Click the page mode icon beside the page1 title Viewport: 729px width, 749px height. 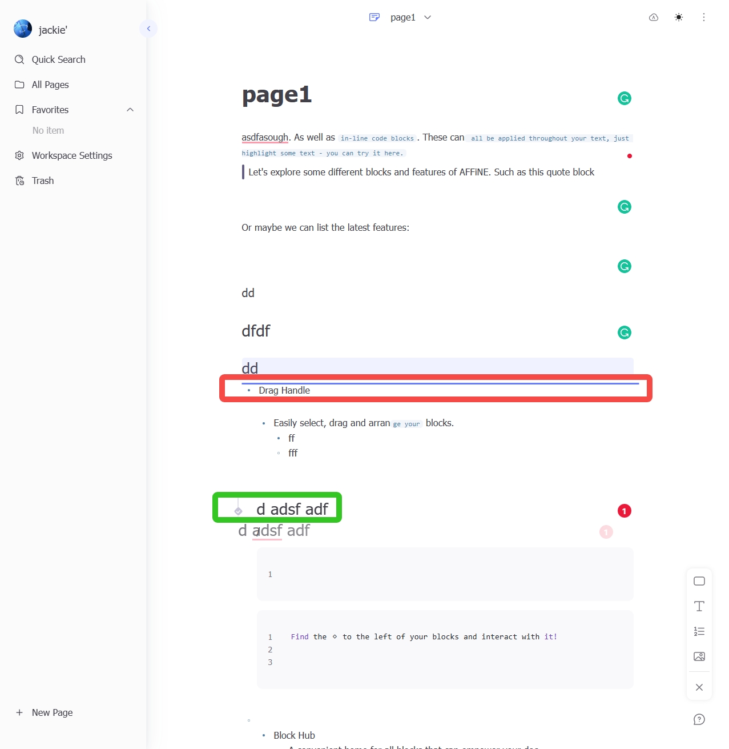pyautogui.click(x=374, y=17)
